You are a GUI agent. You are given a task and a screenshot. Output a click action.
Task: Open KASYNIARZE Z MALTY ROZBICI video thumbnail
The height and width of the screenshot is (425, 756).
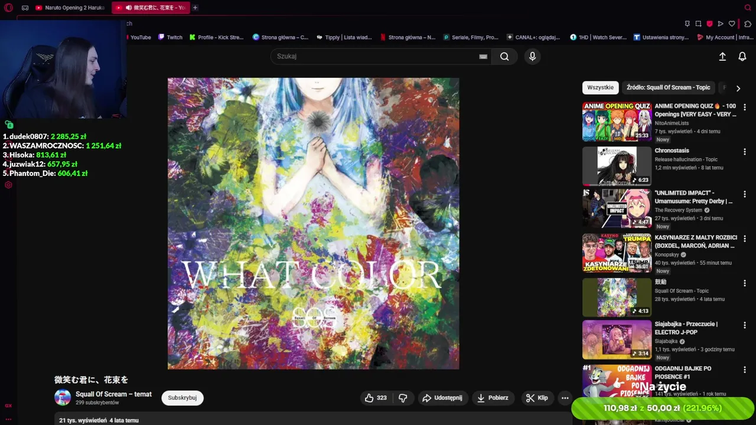point(617,253)
